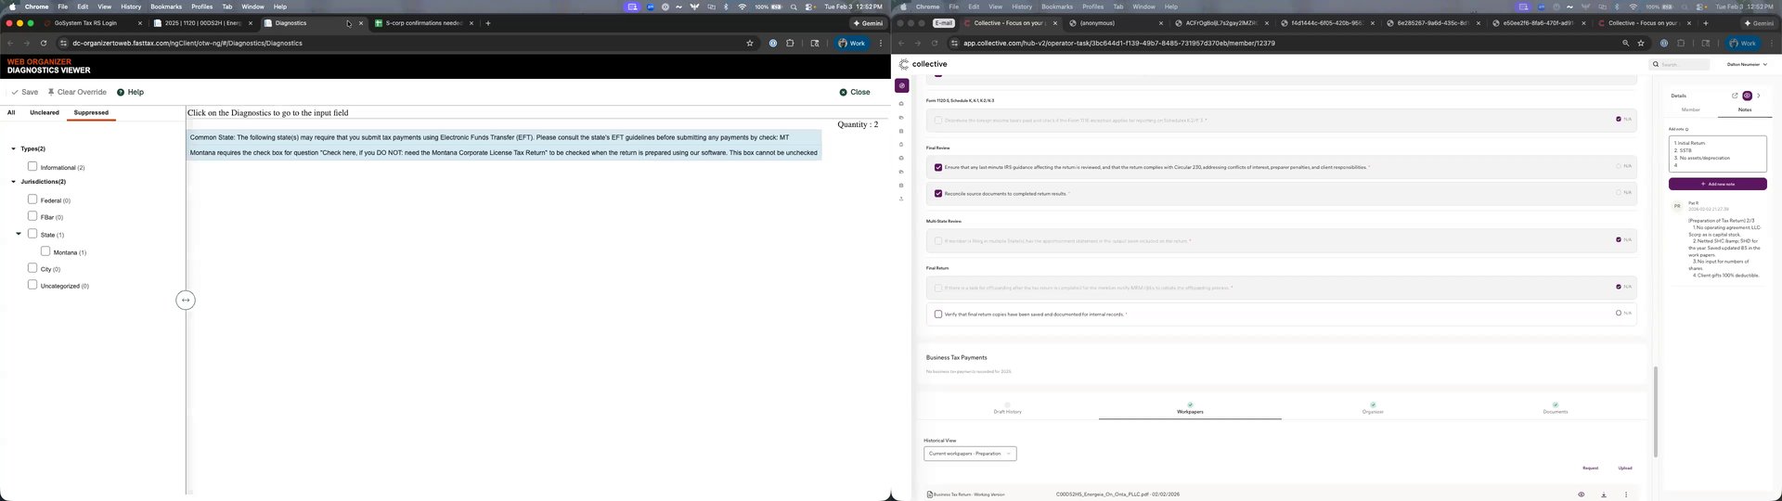This screenshot has width=1782, height=501.
Task: Close the Diagnostics Viewer using Close
Action: (855, 92)
